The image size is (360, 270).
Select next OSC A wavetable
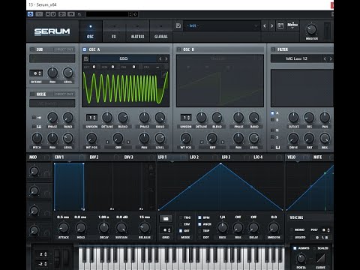[166, 58]
